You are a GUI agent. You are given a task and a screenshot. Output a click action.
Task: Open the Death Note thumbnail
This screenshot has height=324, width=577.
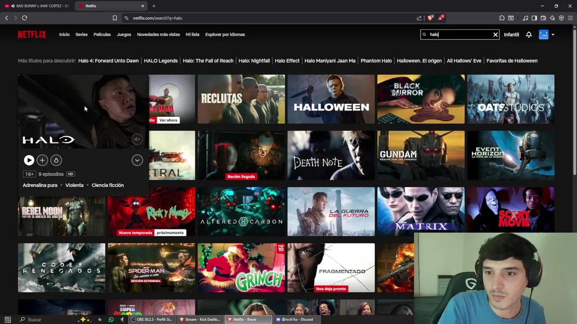pos(331,155)
